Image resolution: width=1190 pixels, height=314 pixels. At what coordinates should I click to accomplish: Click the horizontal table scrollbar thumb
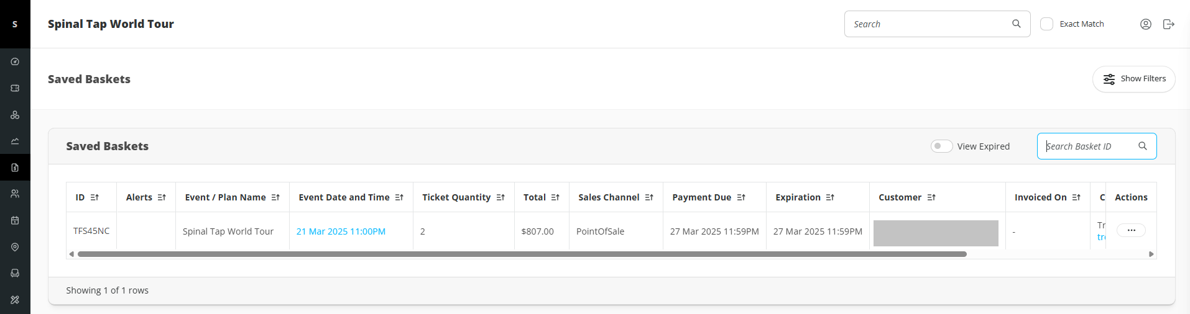pyautogui.click(x=522, y=254)
